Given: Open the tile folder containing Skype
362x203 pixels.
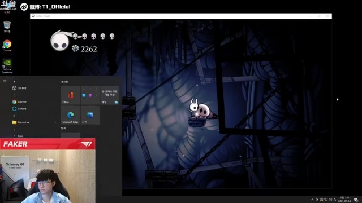Looking at the screenshot, I should click(90, 95).
